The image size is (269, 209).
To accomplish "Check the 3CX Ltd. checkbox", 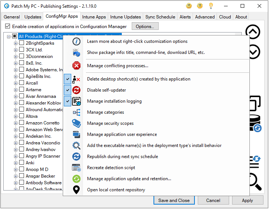I will [21, 49].
